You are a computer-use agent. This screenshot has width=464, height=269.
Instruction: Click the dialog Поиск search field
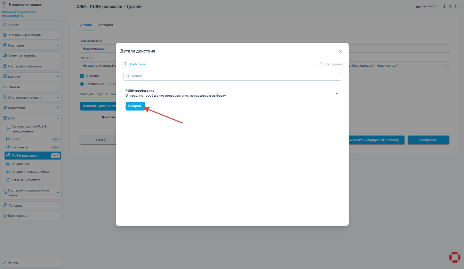point(232,76)
